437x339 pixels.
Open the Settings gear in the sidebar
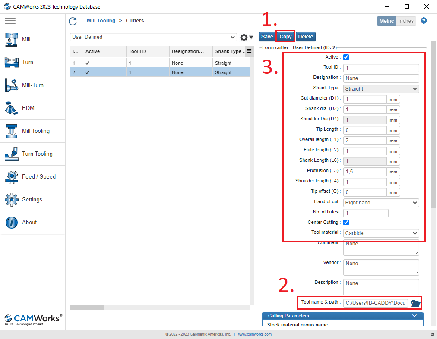tap(11, 200)
